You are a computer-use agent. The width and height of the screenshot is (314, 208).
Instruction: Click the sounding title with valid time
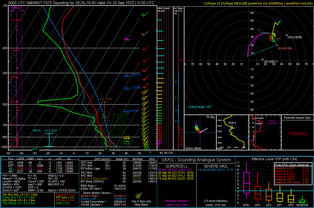(81, 3)
